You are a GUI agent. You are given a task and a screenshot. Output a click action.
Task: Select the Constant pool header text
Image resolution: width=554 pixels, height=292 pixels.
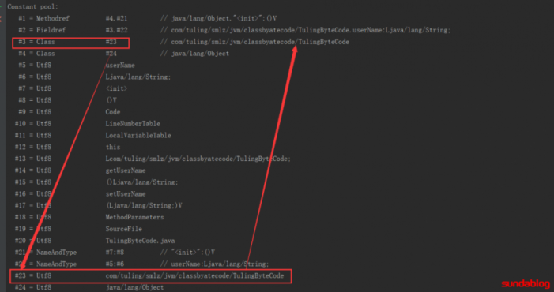point(33,6)
